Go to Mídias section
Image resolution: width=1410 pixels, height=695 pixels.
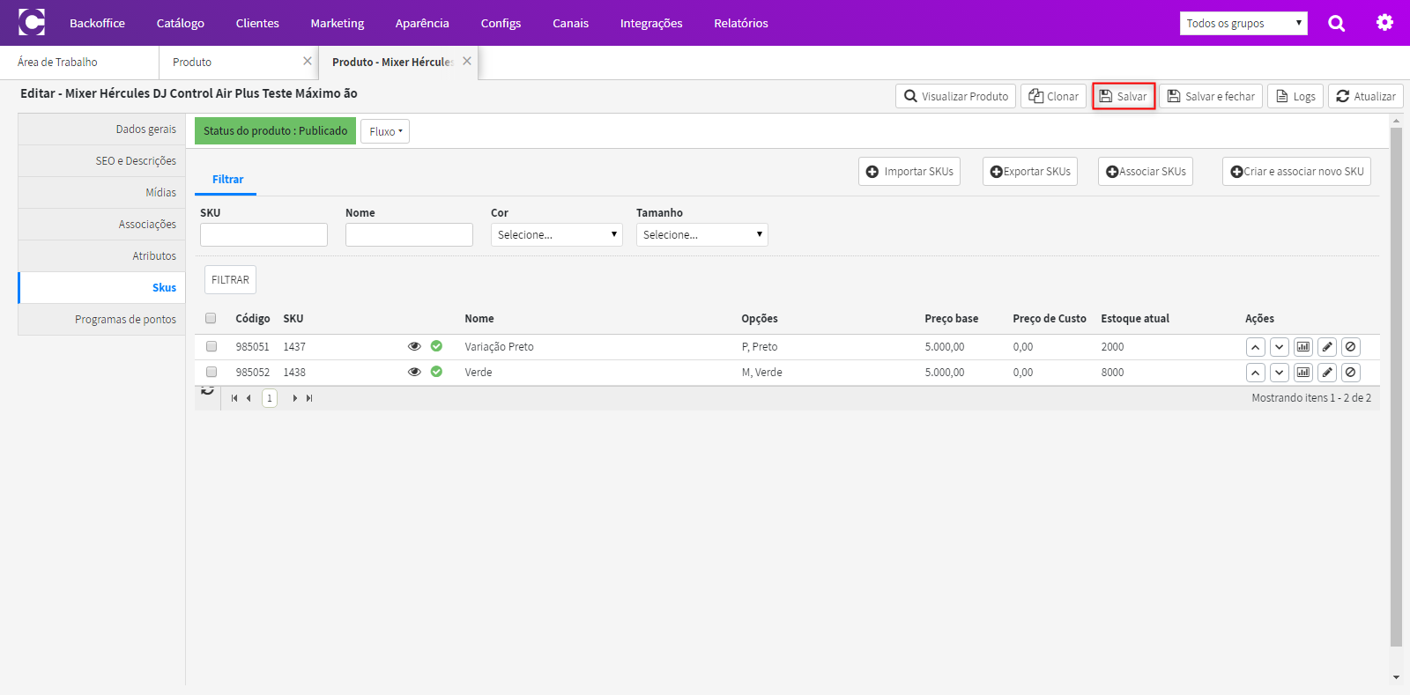101,193
